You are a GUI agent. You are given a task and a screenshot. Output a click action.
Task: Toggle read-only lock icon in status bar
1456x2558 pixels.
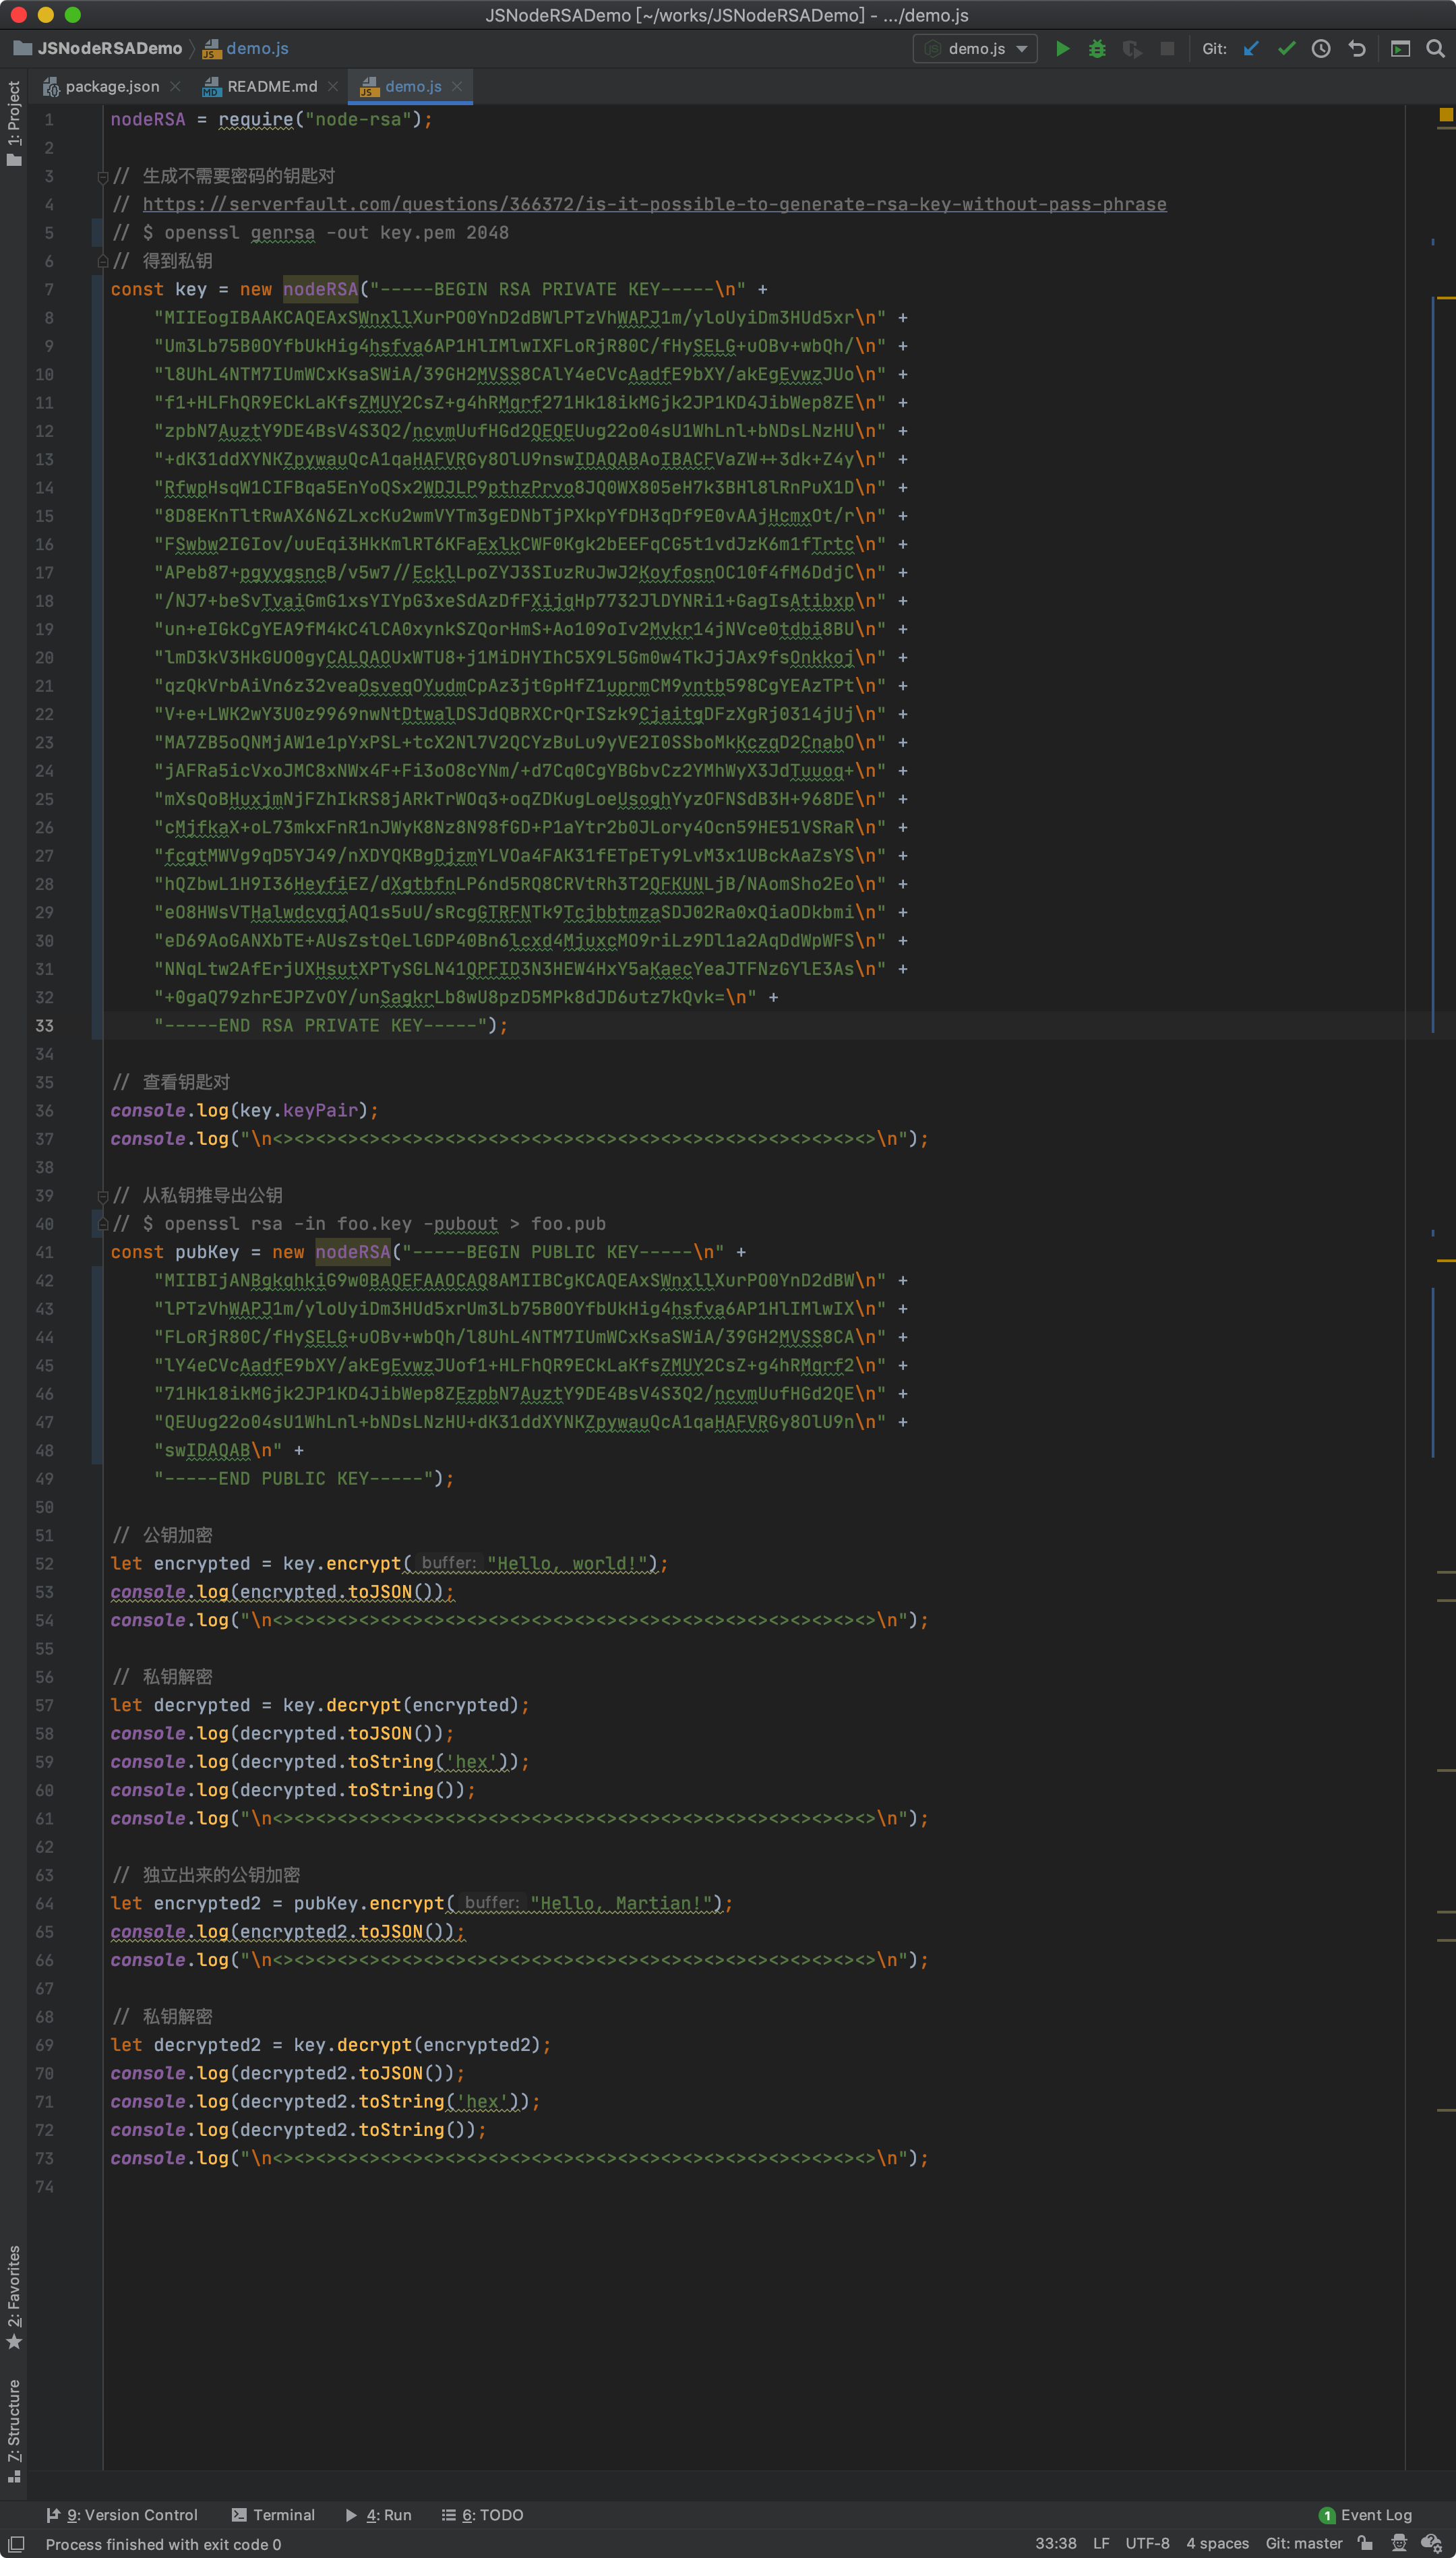1365,2543
